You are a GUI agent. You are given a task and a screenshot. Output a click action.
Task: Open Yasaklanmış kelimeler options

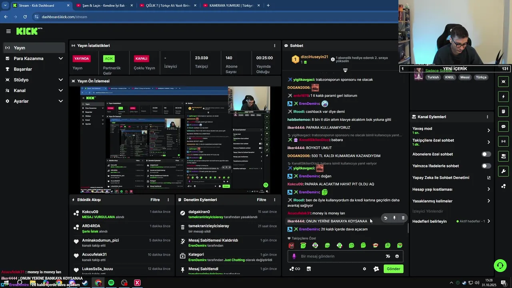point(451,201)
